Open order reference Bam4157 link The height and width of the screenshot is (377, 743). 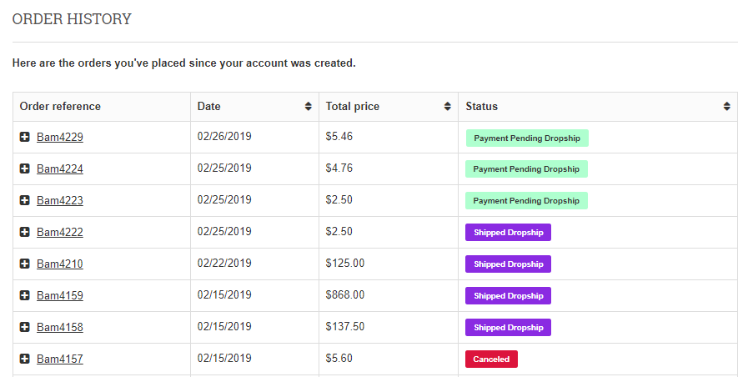click(60, 359)
